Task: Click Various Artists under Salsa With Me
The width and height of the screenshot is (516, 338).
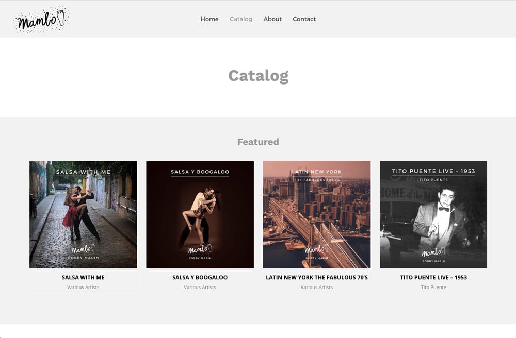Action: 83,288
